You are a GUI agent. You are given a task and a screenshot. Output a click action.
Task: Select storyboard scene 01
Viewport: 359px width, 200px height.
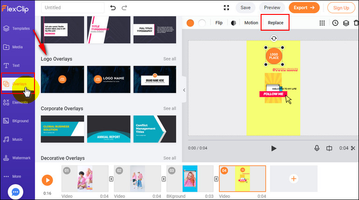tap(85, 179)
